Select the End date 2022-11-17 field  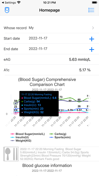click(38, 49)
